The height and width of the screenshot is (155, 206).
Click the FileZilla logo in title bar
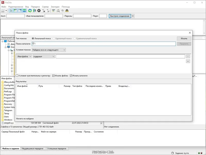(x=3, y=3)
